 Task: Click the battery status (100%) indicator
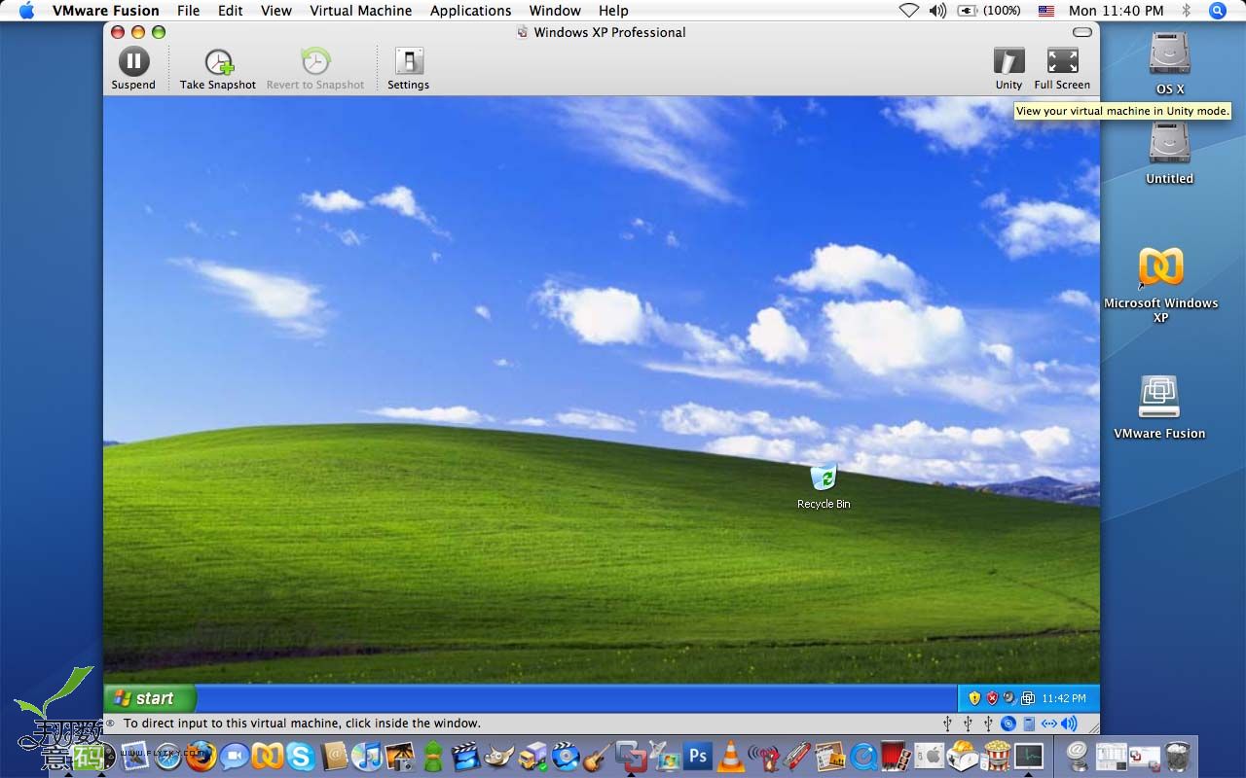[988, 11]
